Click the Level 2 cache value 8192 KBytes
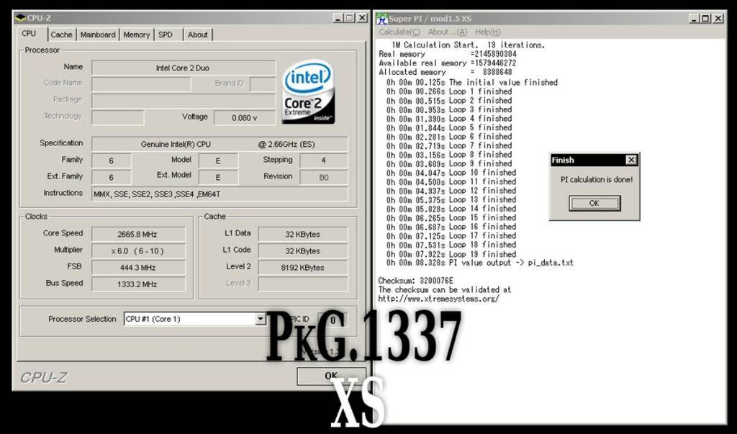 (x=303, y=268)
